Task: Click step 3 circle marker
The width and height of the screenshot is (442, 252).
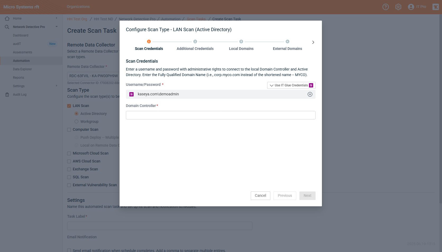Action: point(241,41)
